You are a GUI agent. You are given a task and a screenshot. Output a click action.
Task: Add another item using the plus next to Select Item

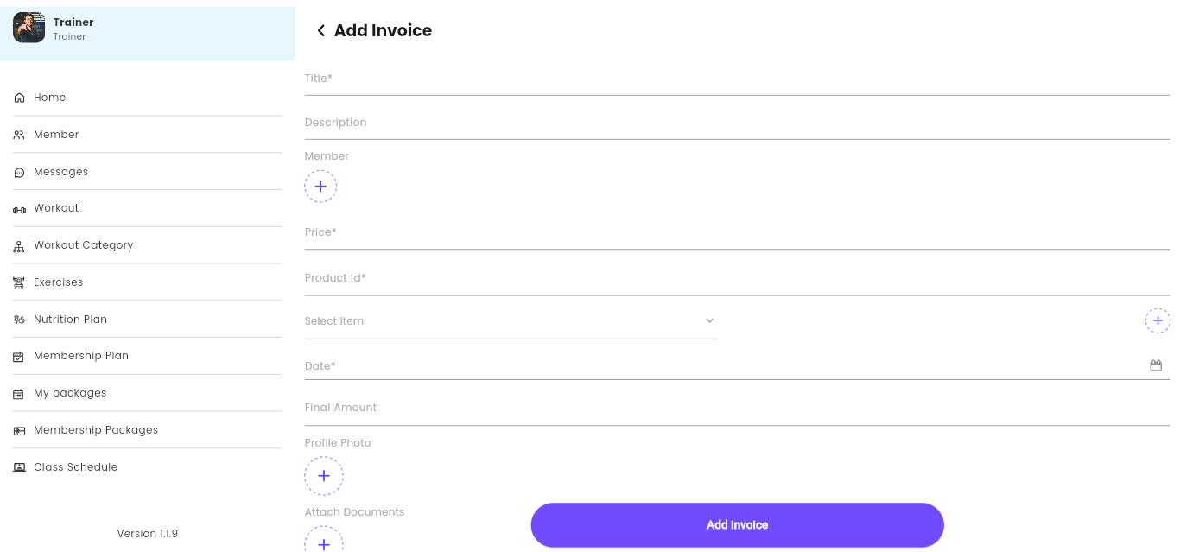(1158, 320)
